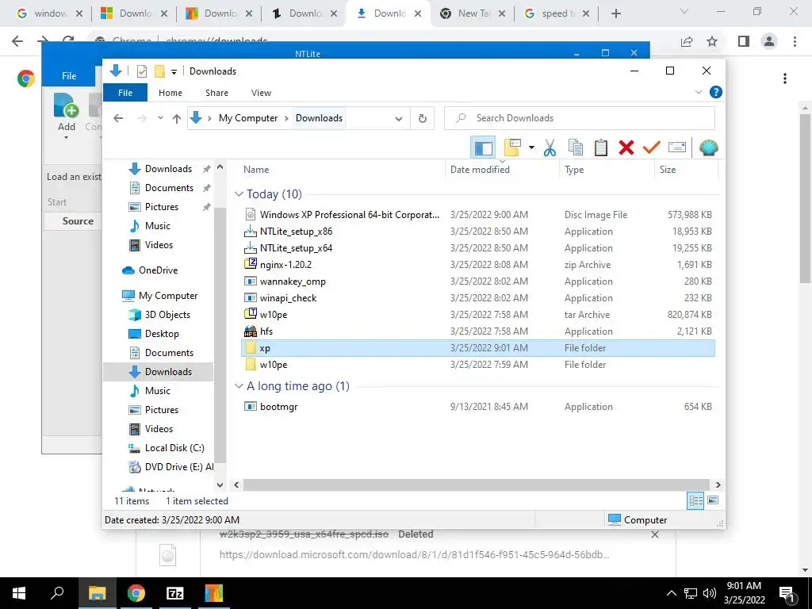Go back with the Explorer back arrow
812x609 pixels.
click(x=118, y=118)
